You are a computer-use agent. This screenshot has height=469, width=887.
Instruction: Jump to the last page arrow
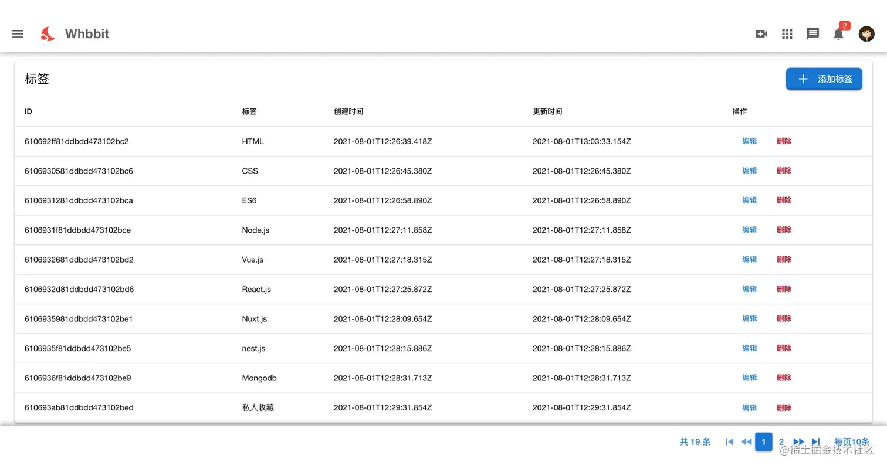tap(816, 442)
